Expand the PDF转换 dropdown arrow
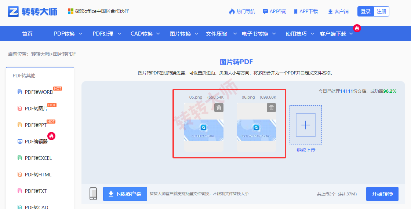411x209 pixels. pos(81,33)
